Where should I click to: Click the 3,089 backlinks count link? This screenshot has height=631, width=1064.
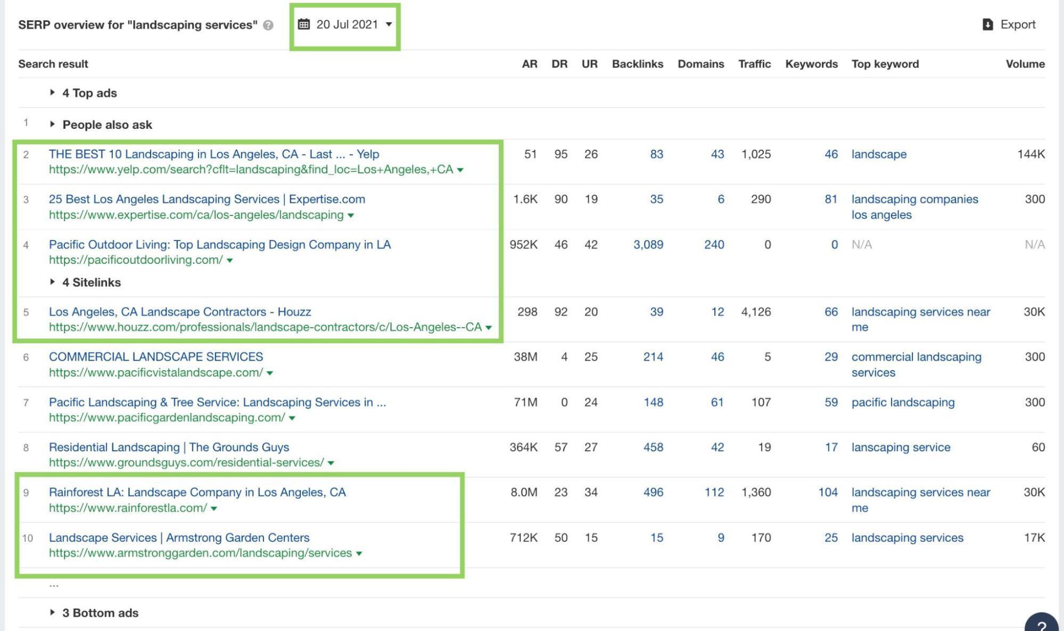(648, 245)
